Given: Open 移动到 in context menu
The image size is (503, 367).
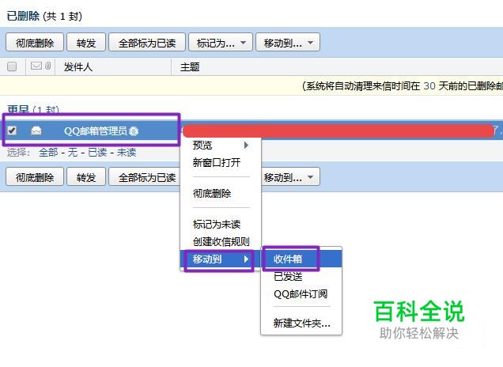Looking at the screenshot, I should pyautogui.click(x=221, y=259).
